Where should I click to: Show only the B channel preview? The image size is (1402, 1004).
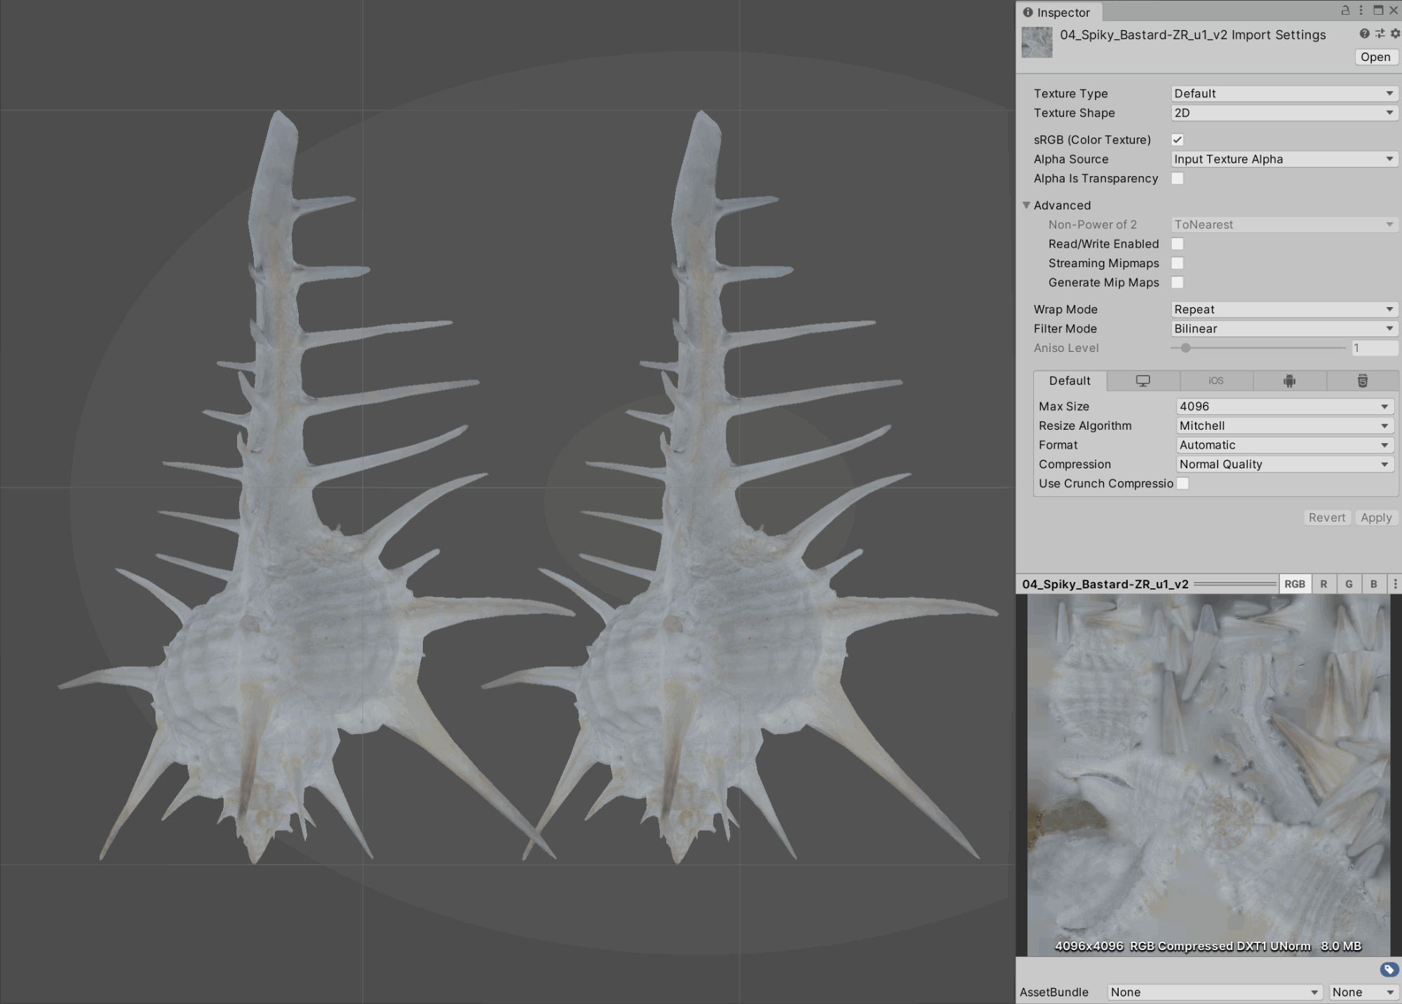1374,584
